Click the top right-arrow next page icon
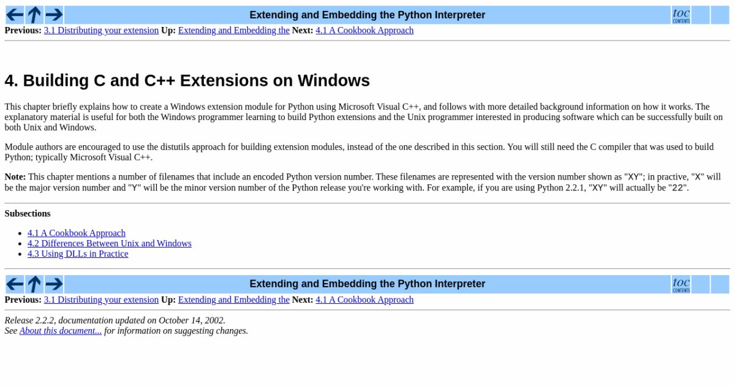Image resolution: width=735 pixels, height=386 pixels. [54, 15]
